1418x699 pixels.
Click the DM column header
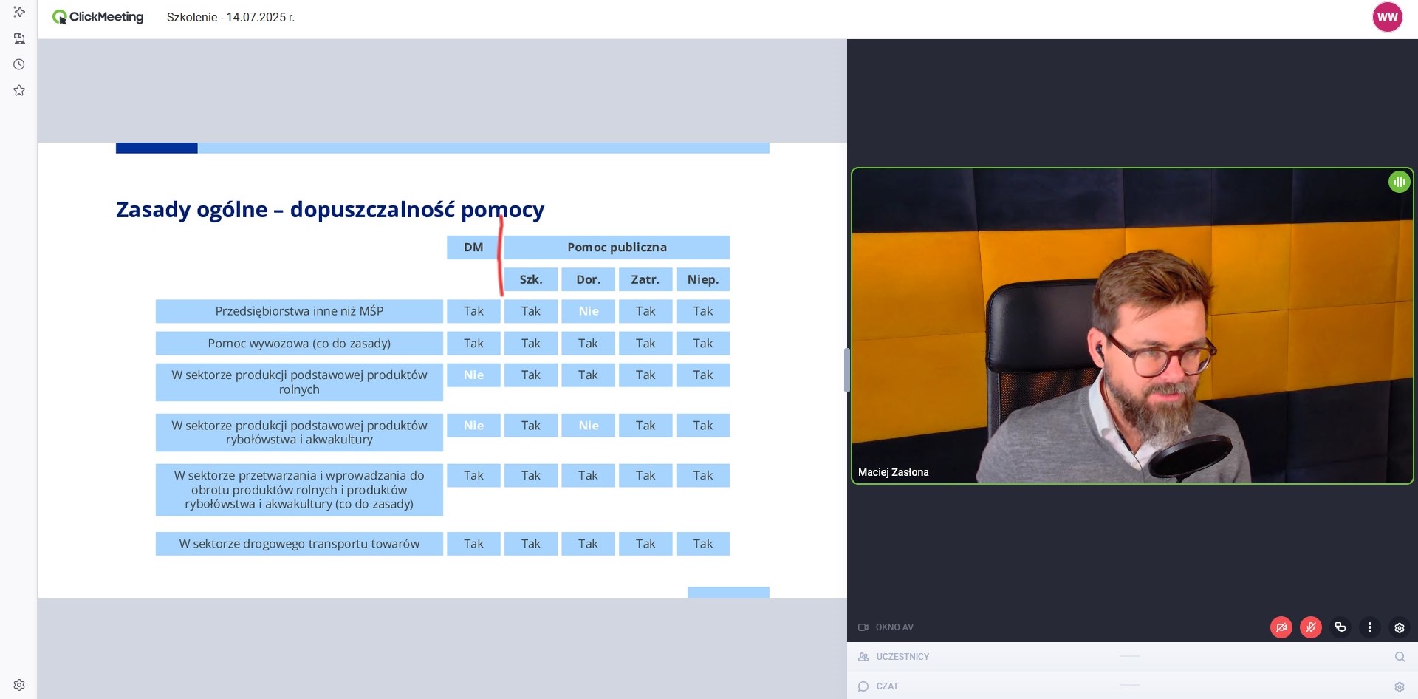point(473,248)
